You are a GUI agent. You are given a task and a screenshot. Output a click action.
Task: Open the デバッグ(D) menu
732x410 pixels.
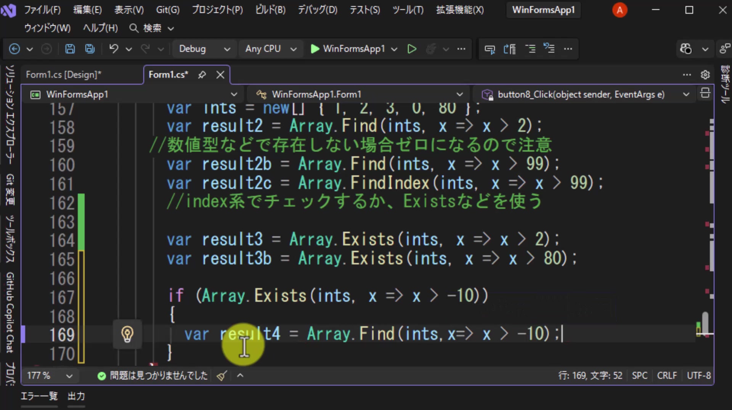(x=318, y=10)
